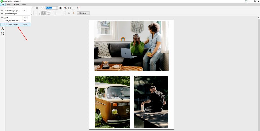Open image position options icon beside units
The width and height of the screenshot is (260, 131).
tap(74, 13)
